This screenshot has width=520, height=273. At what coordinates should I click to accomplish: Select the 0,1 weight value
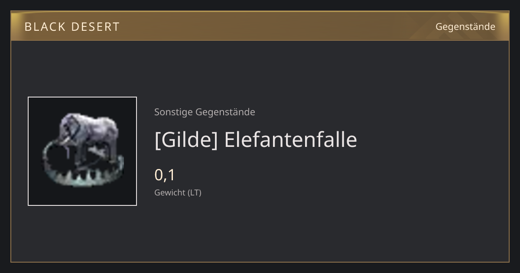click(165, 175)
